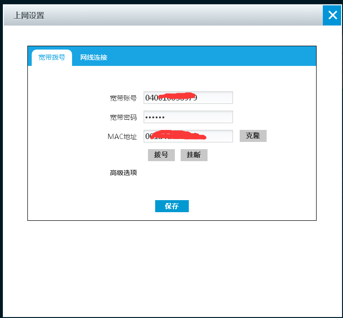Click the 宽带密码 label text

tap(123, 117)
